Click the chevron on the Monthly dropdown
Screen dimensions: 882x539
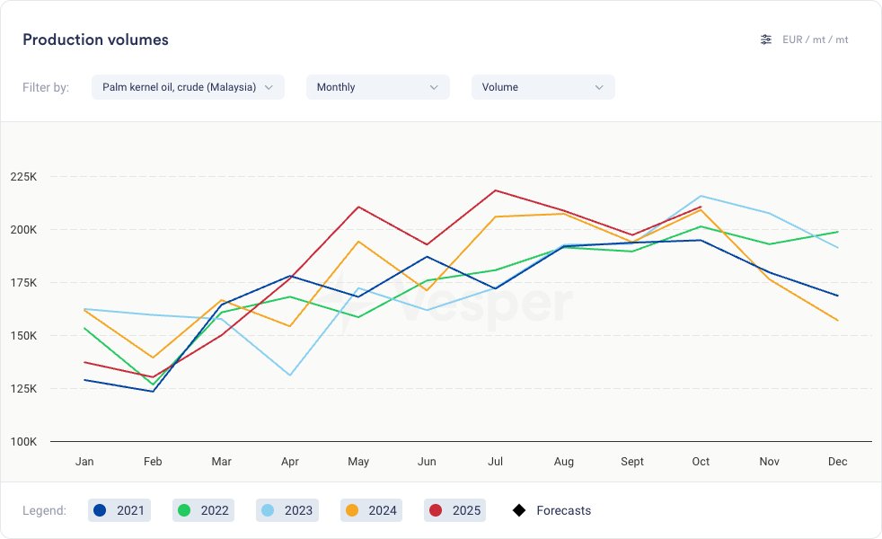[x=434, y=87]
